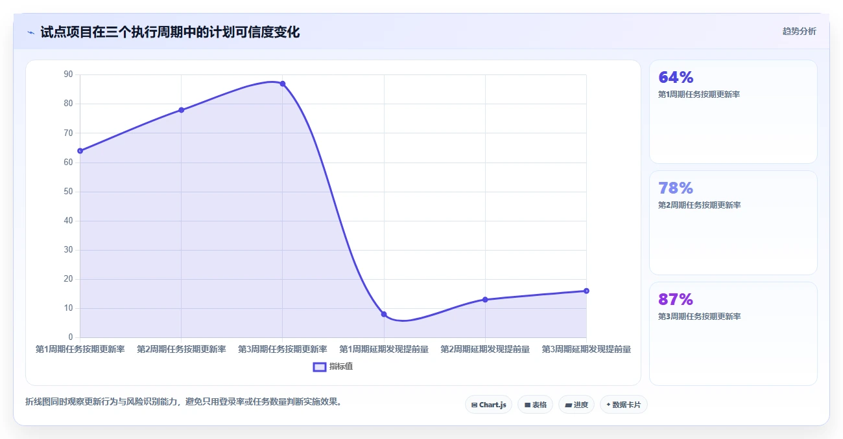Image resolution: width=843 pixels, height=439 pixels.
Task: Click the lightning icon beside the title
Action: [30, 32]
